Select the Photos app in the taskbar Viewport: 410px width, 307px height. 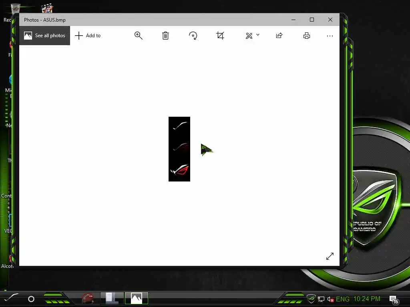pyautogui.click(x=137, y=298)
